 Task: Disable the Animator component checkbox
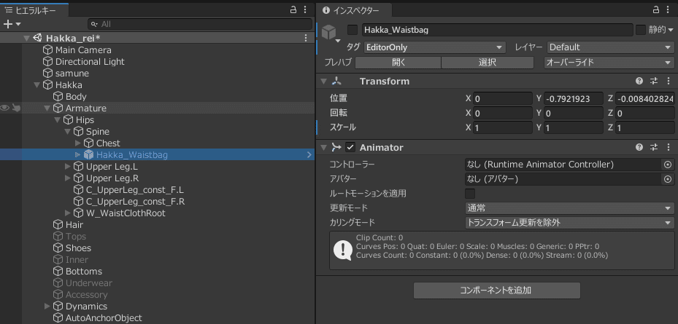coord(350,148)
